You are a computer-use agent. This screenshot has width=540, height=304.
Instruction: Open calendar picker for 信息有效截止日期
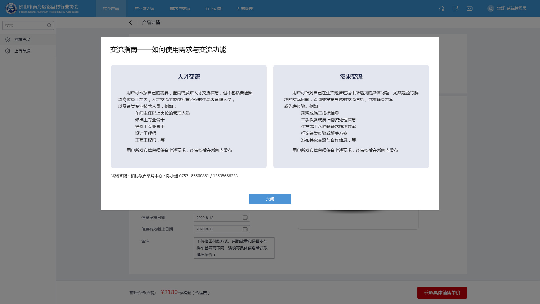245,229
